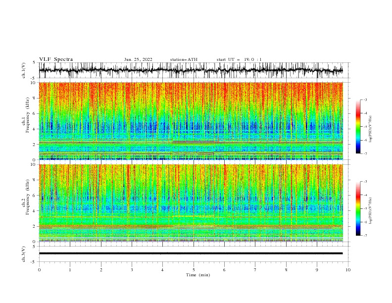Click the "station=ATH" label
392x303 pixels.
[x=184, y=59]
